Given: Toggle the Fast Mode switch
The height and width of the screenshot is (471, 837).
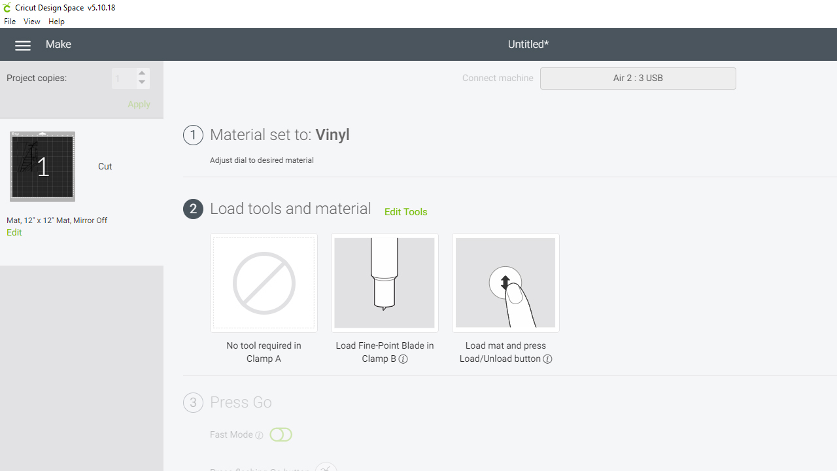Looking at the screenshot, I should [x=281, y=435].
